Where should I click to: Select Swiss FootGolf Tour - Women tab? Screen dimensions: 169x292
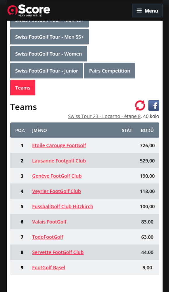pyautogui.click(x=48, y=54)
